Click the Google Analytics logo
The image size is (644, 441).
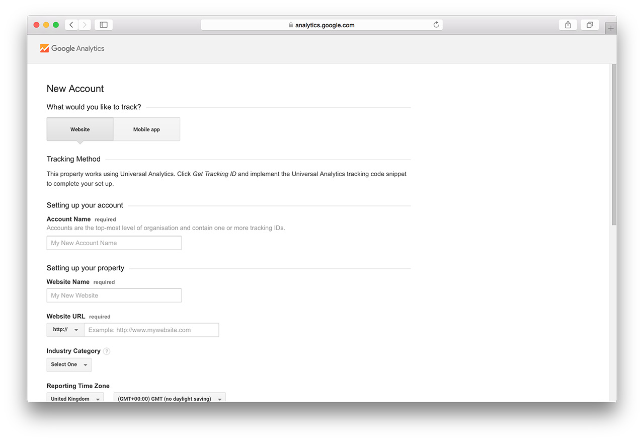[72, 48]
